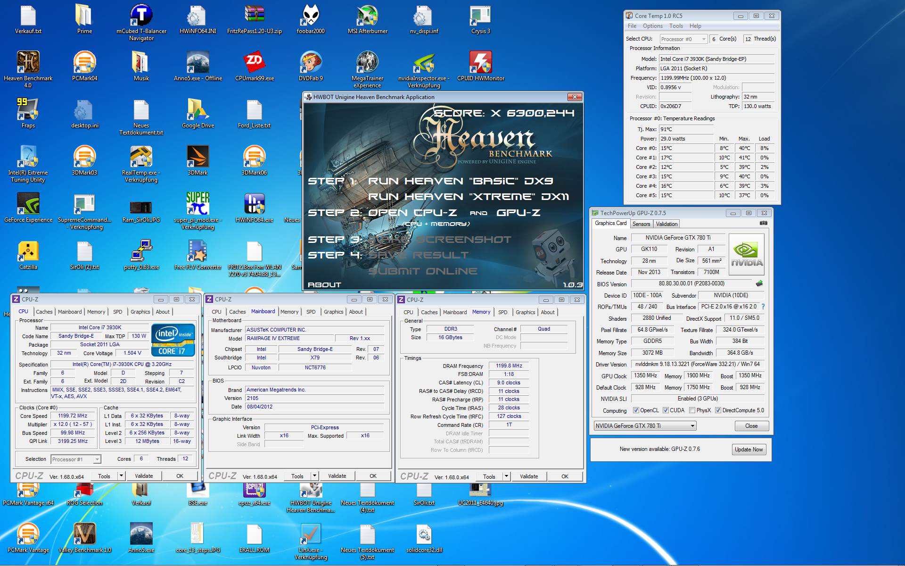Open Google Drive desktop icon
Viewport: 905px width, 566px height.
[x=197, y=113]
